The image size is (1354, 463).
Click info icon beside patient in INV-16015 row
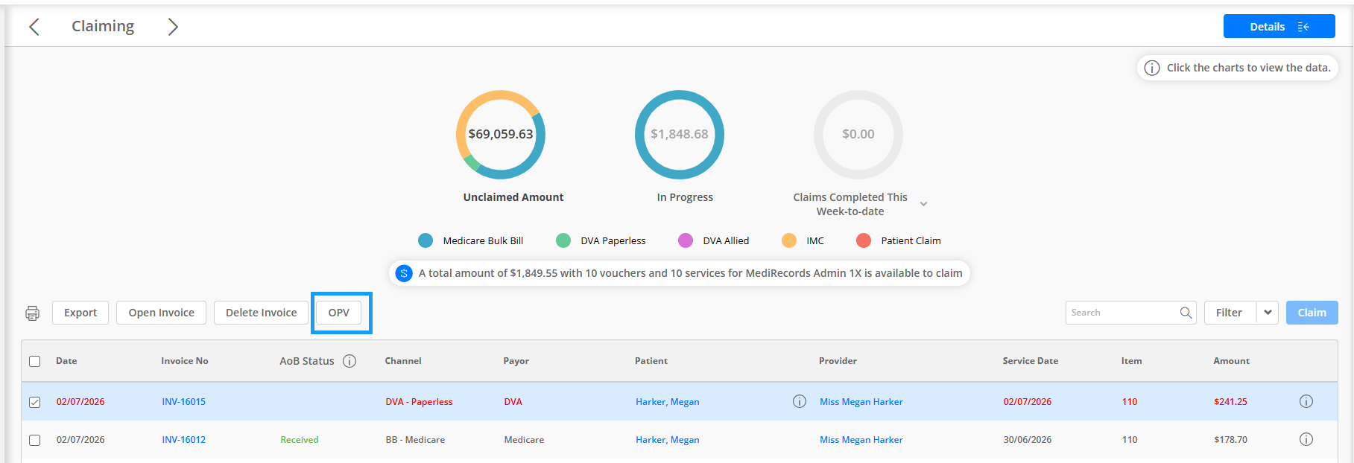(x=800, y=401)
